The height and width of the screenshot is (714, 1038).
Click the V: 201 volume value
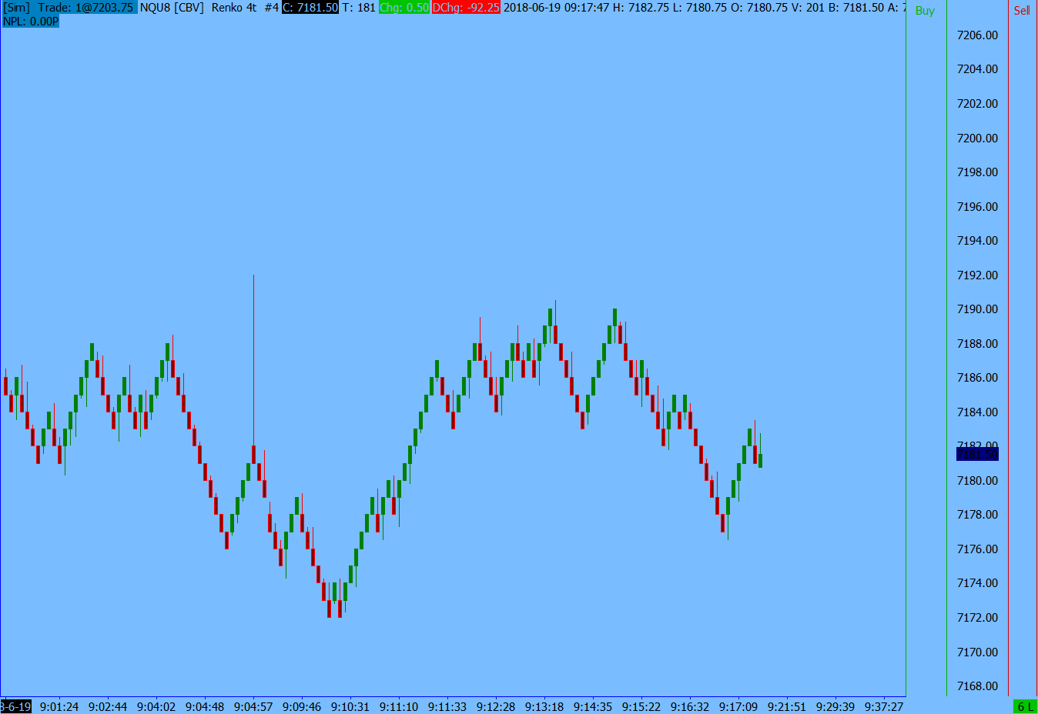808,8
